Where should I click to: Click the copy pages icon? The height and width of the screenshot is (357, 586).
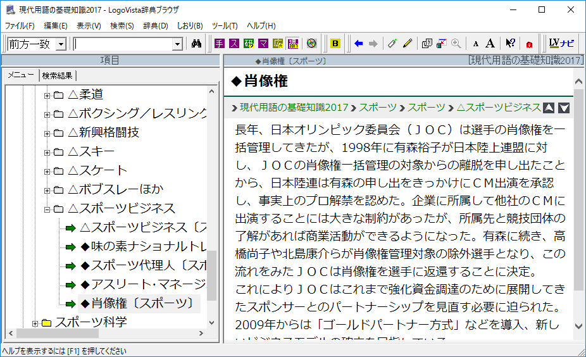[427, 44]
